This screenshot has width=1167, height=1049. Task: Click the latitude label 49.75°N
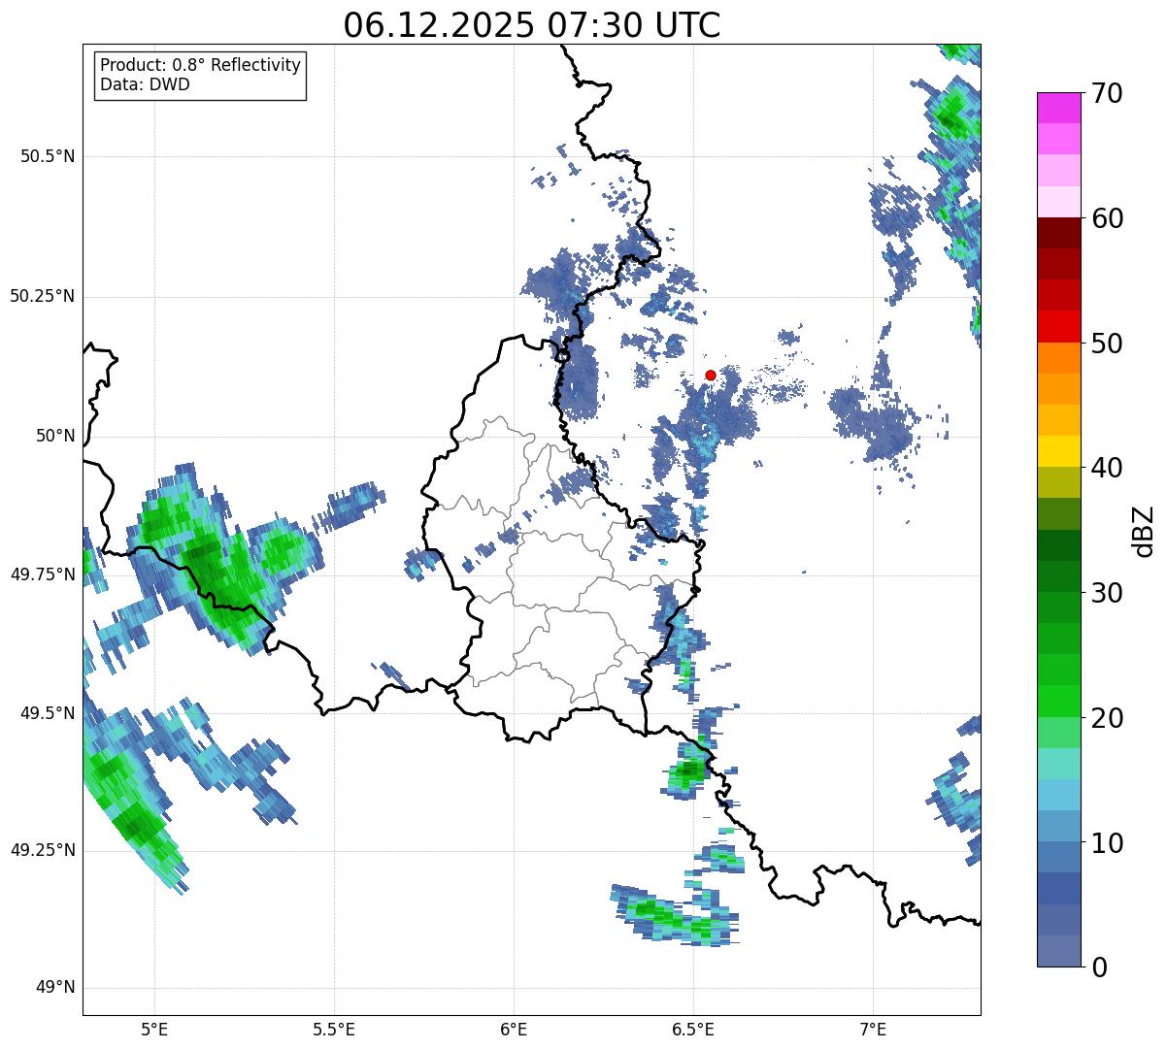click(x=43, y=574)
